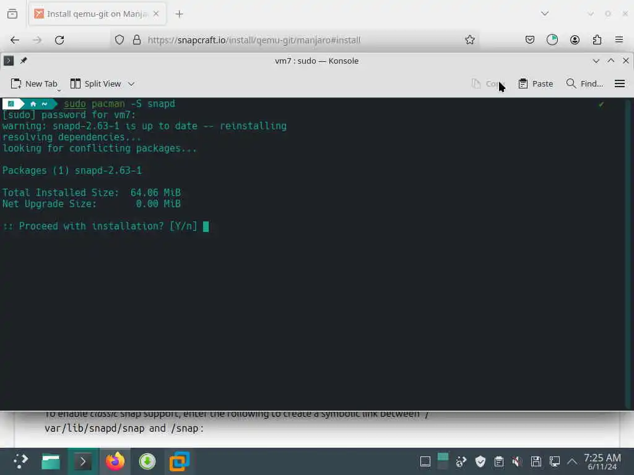Image resolution: width=634 pixels, height=475 pixels.
Task: Open the Manjaro application launcher
Action: [x=20, y=461]
